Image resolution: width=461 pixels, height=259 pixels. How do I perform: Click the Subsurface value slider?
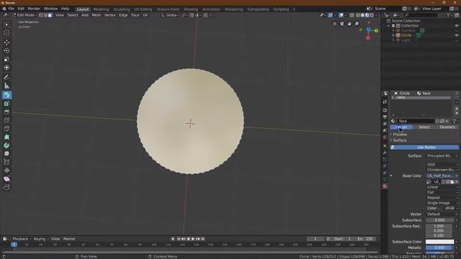[440, 220]
